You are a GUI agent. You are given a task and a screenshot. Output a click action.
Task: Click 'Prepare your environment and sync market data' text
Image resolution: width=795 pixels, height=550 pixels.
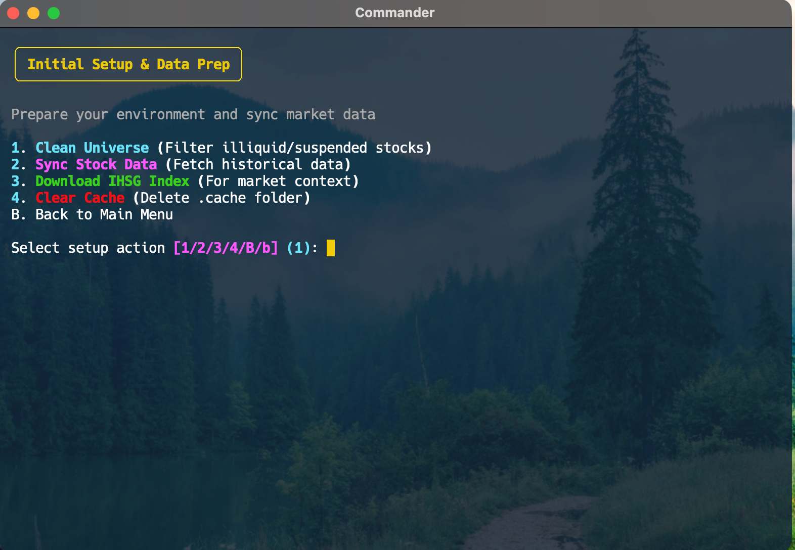[x=193, y=115]
